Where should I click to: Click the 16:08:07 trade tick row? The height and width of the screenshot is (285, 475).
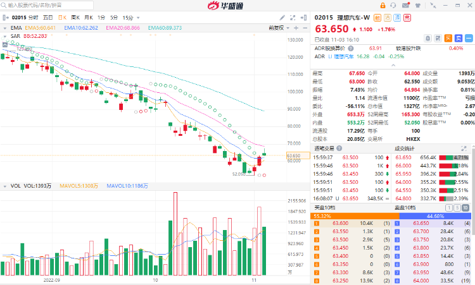coord(351,198)
